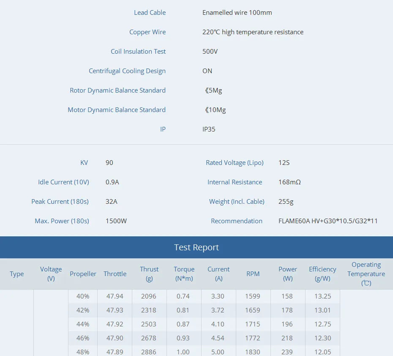Click the Voltage (V) column header
This screenshot has height=356, width=393.
pyautogui.click(x=51, y=274)
